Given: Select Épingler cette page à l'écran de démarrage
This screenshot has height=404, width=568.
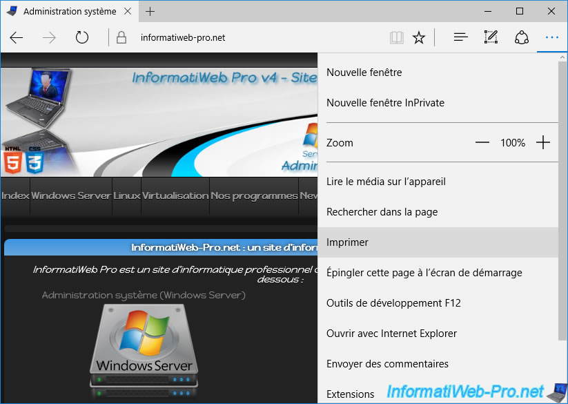Looking at the screenshot, I should pyautogui.click(x=438, y=273).
